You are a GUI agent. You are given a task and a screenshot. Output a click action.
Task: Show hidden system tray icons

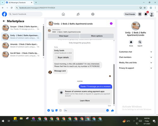point(134,121)
